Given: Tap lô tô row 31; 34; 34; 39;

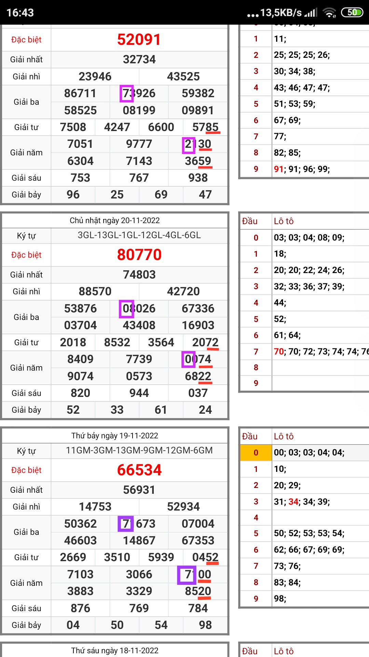Looking at the screenshot, I should tap(302, 502).
